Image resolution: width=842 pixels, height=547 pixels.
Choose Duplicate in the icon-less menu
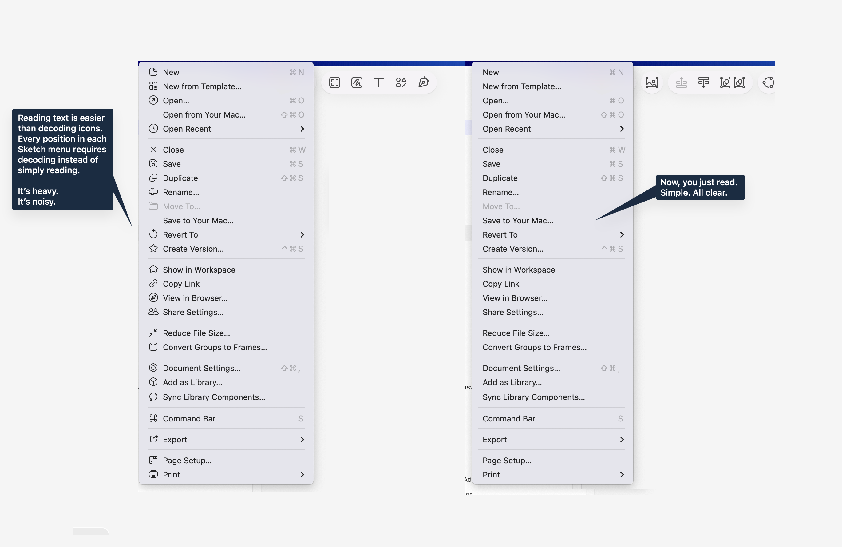(x=500, y=178)
